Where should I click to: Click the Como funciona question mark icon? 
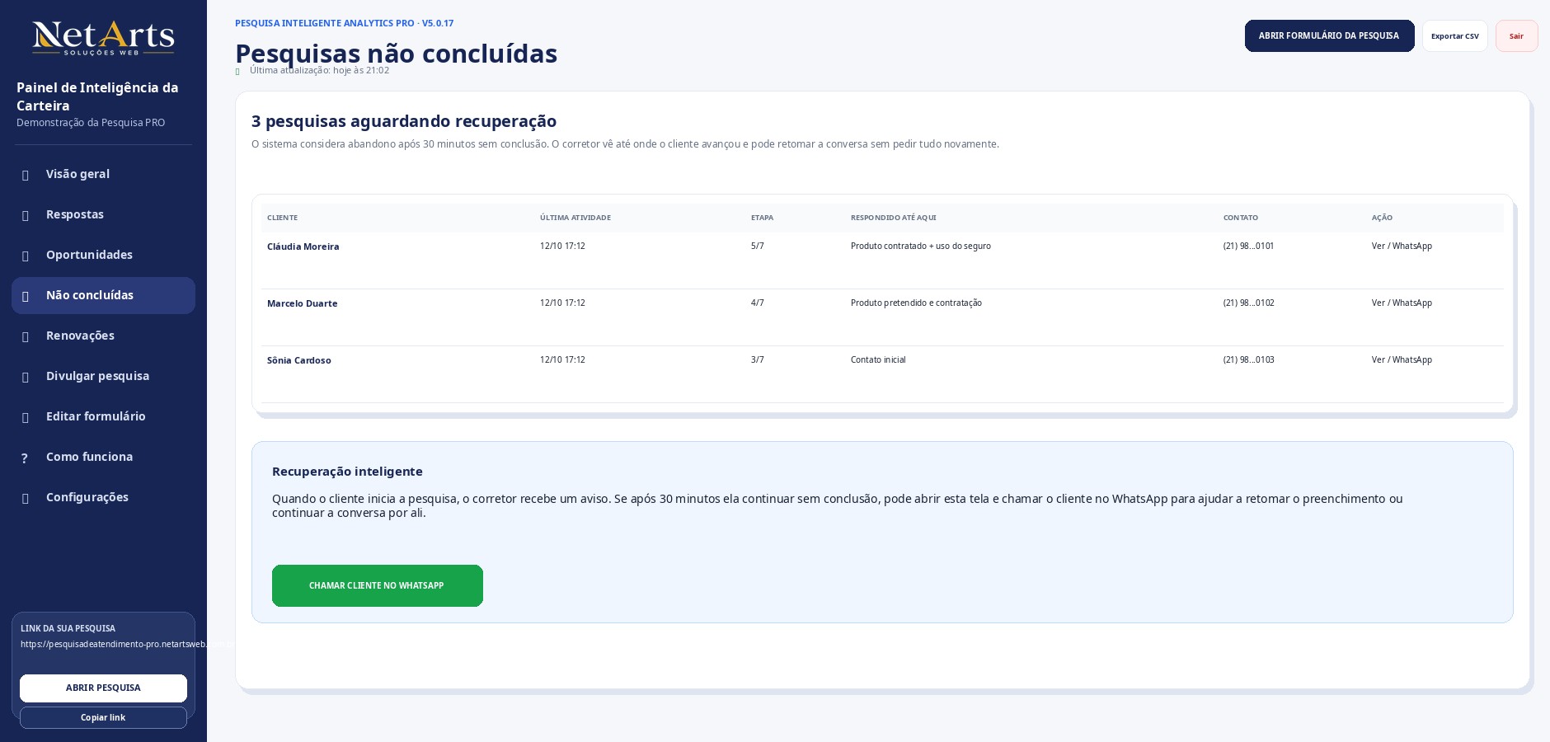[x=25, y=458]
